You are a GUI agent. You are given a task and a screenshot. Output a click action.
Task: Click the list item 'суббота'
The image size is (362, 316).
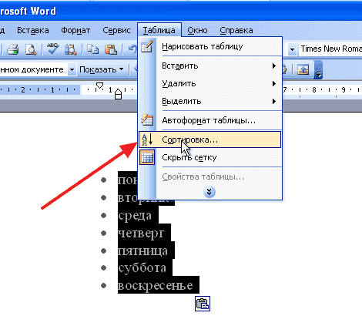[x=142, y=268]
